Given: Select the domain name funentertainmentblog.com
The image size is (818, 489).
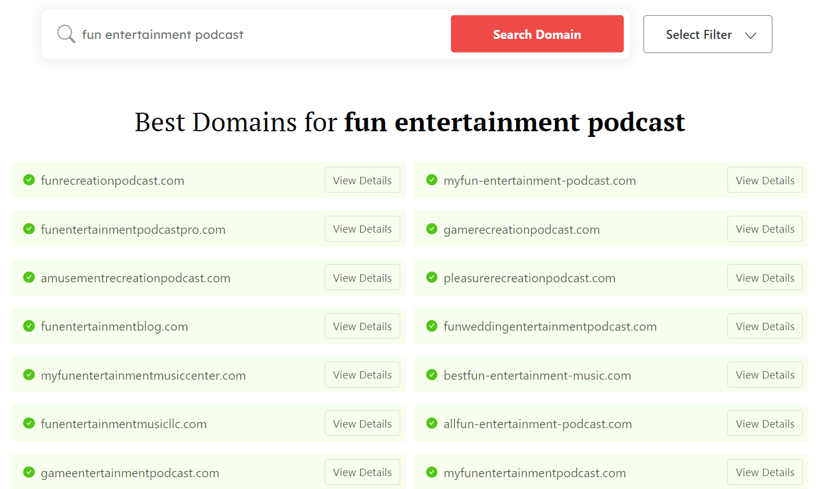Looking at the screenshot, I should point(114,327).
